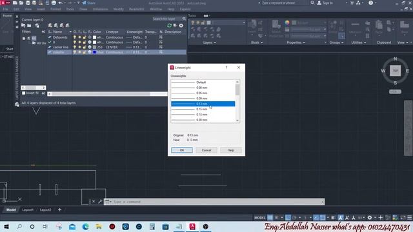Click the annotation monitor plus icon in status bar
This screenshot has height=232, width=413.
380,218
